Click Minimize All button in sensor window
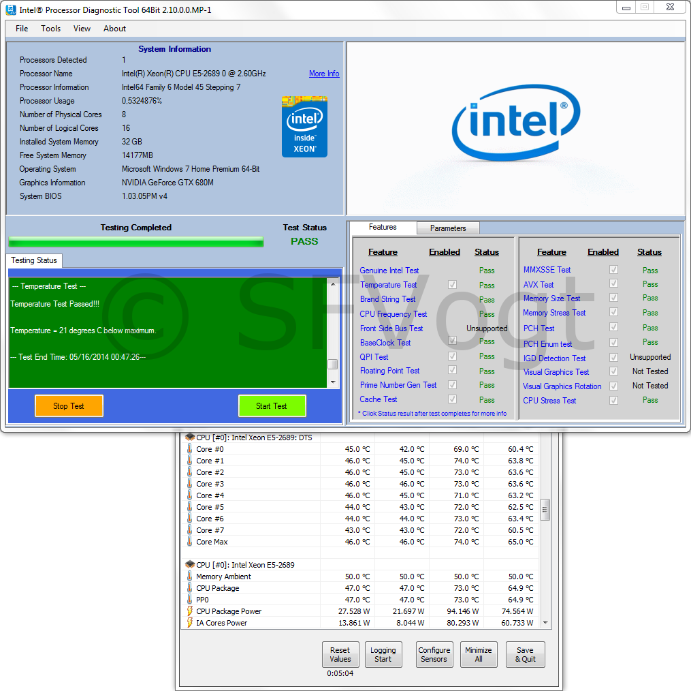This screenshot has width=691, height=691. [x=479, y=654]
